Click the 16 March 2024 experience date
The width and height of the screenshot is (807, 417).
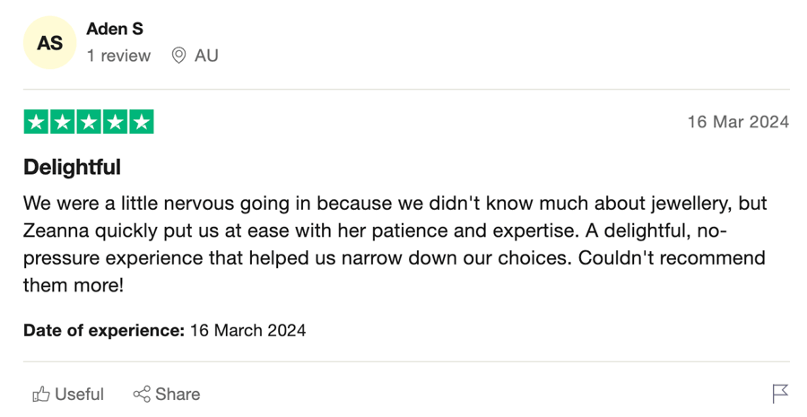pyautogui.click(x=248, y=330)
